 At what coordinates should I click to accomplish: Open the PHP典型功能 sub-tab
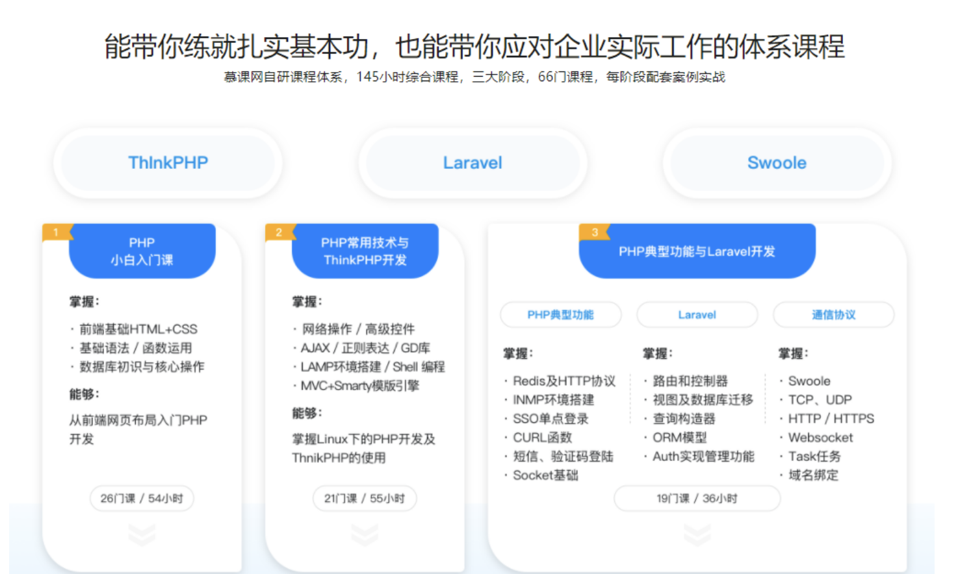[x=560, y=315]
